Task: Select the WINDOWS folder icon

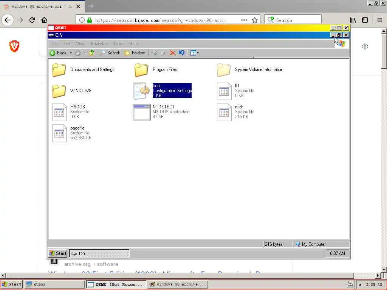Action: (59, 91)
